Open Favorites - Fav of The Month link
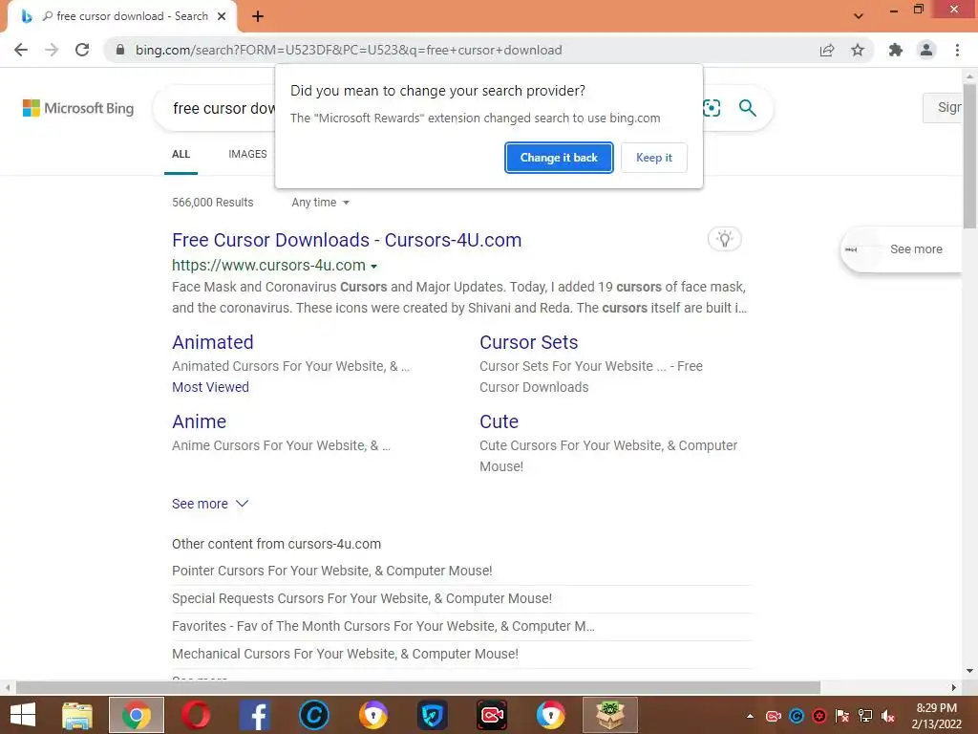Screen dimensions: 978x734 [383, 626]
